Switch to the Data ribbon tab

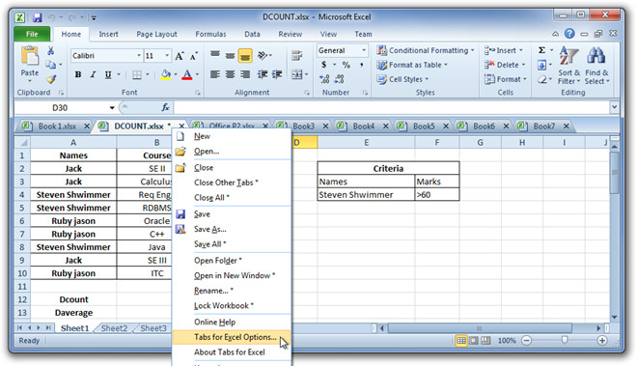252,34
